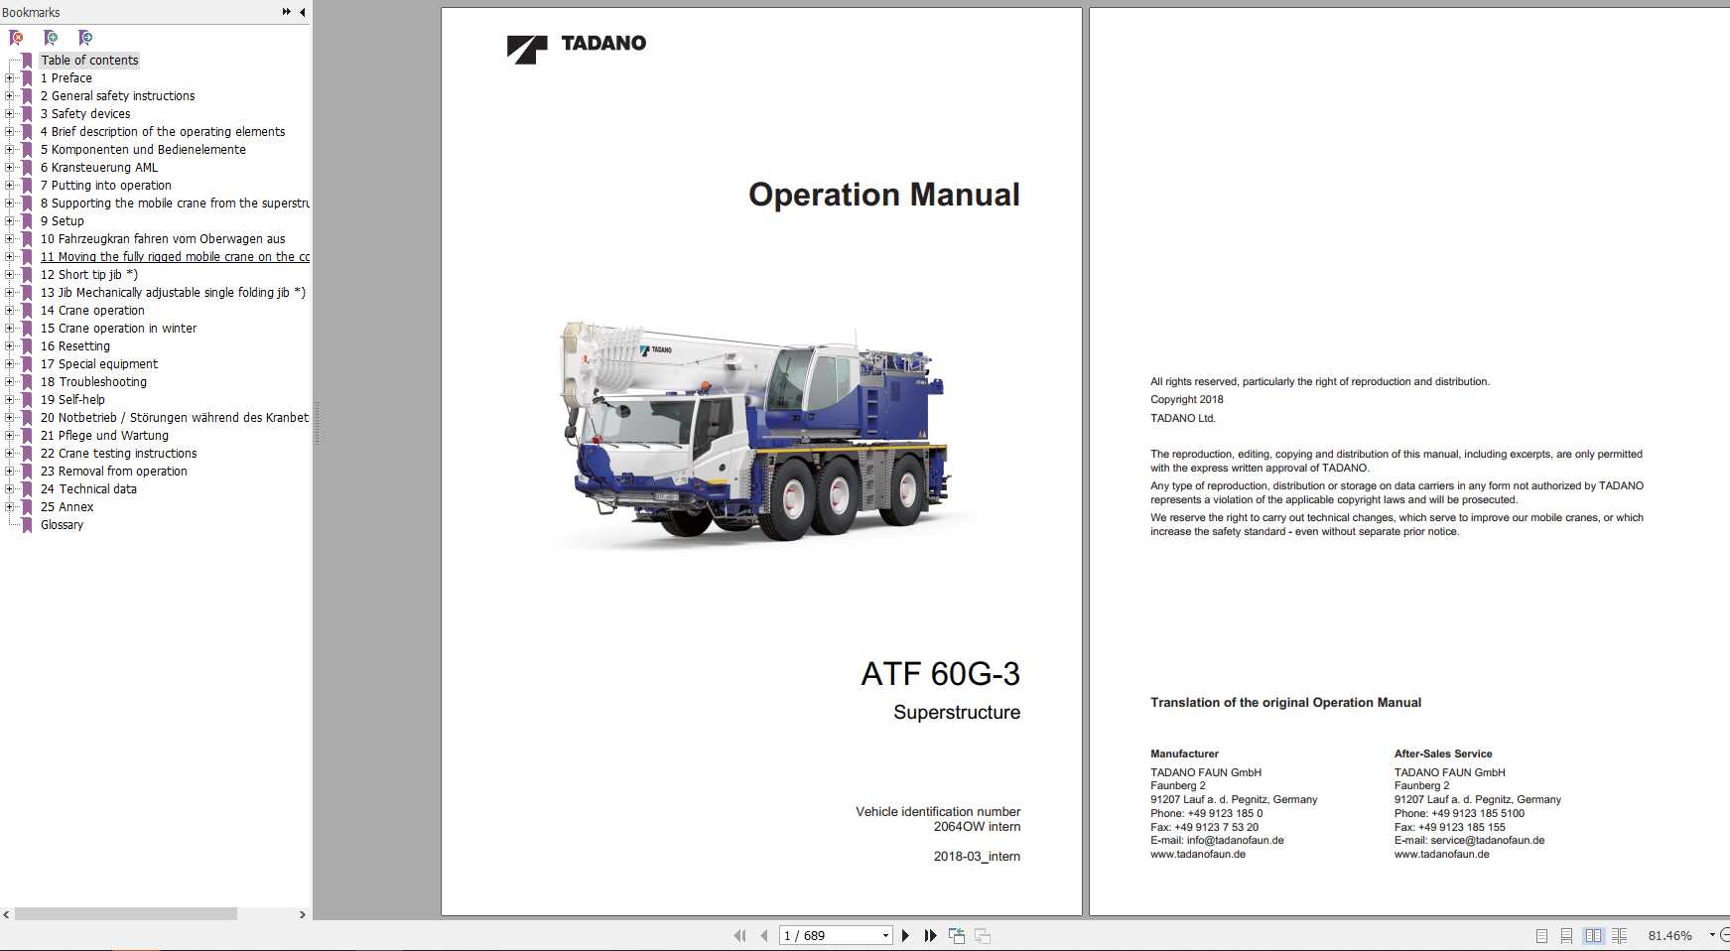The image size is (1730, 951).
Task: Click the next view icon in status bar
Action: (983, 935)
